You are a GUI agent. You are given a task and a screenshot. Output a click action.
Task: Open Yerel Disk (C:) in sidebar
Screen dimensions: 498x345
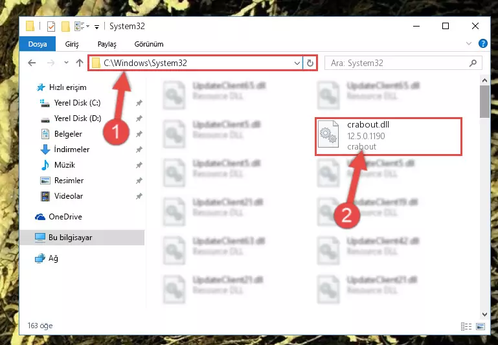click(x=77, y=103)
